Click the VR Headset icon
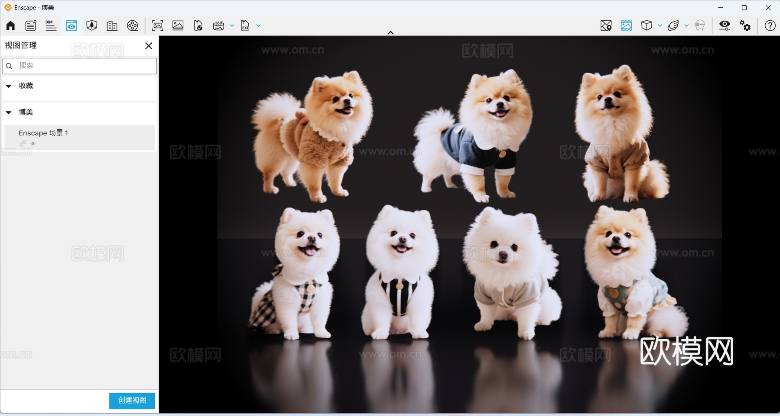This screenshot has height=416, width=780. pos(700,26)
